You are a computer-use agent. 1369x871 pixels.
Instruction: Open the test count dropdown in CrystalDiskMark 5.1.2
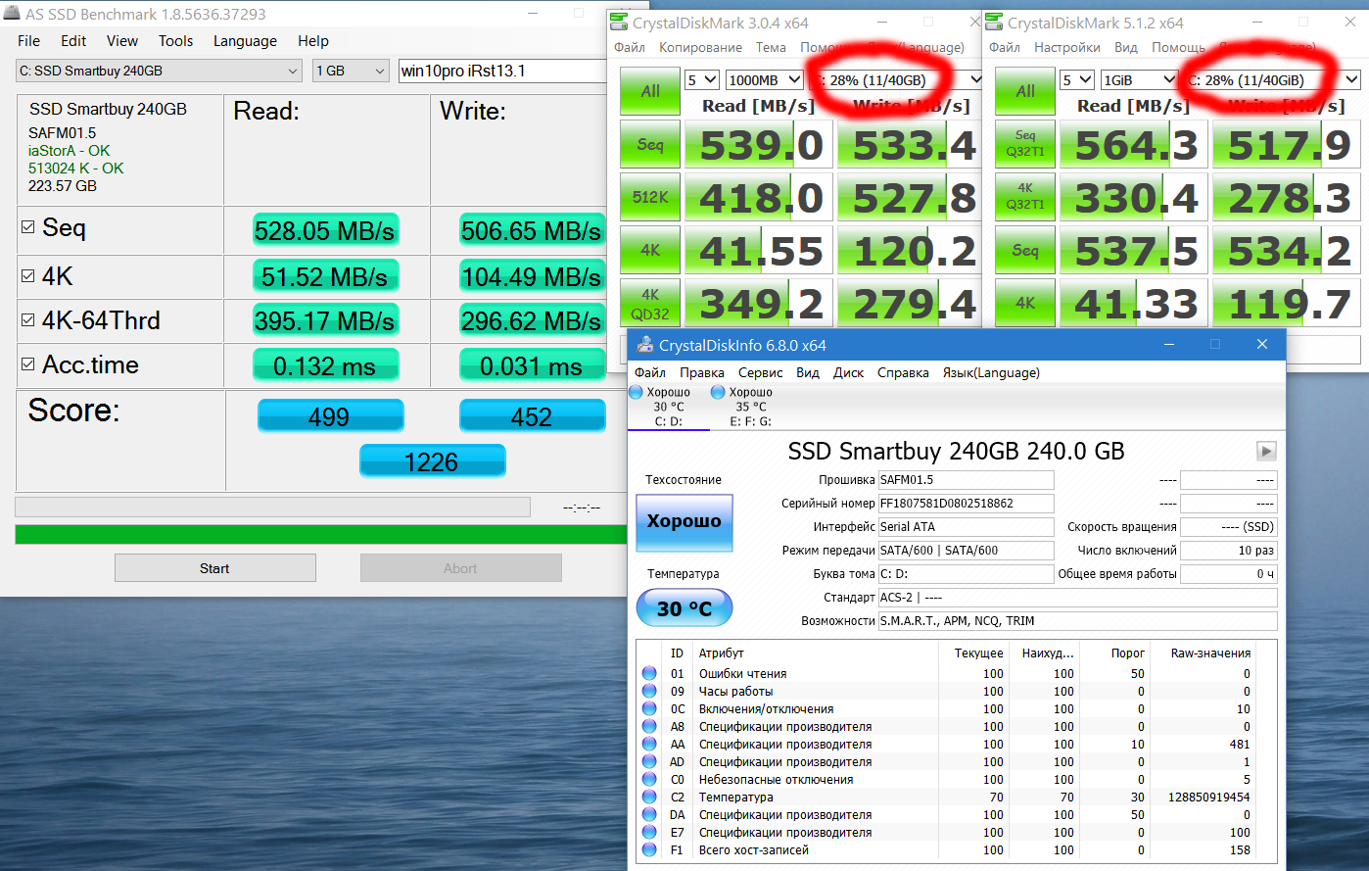(1077, 80)
